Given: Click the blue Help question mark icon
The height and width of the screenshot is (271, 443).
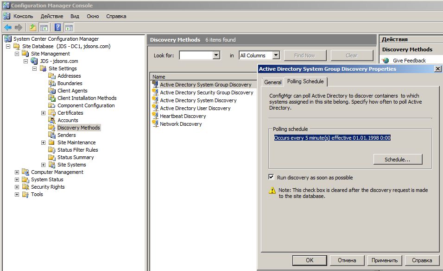Looking at the screenshot, I should pyautogui.click(x=57, y=27).
